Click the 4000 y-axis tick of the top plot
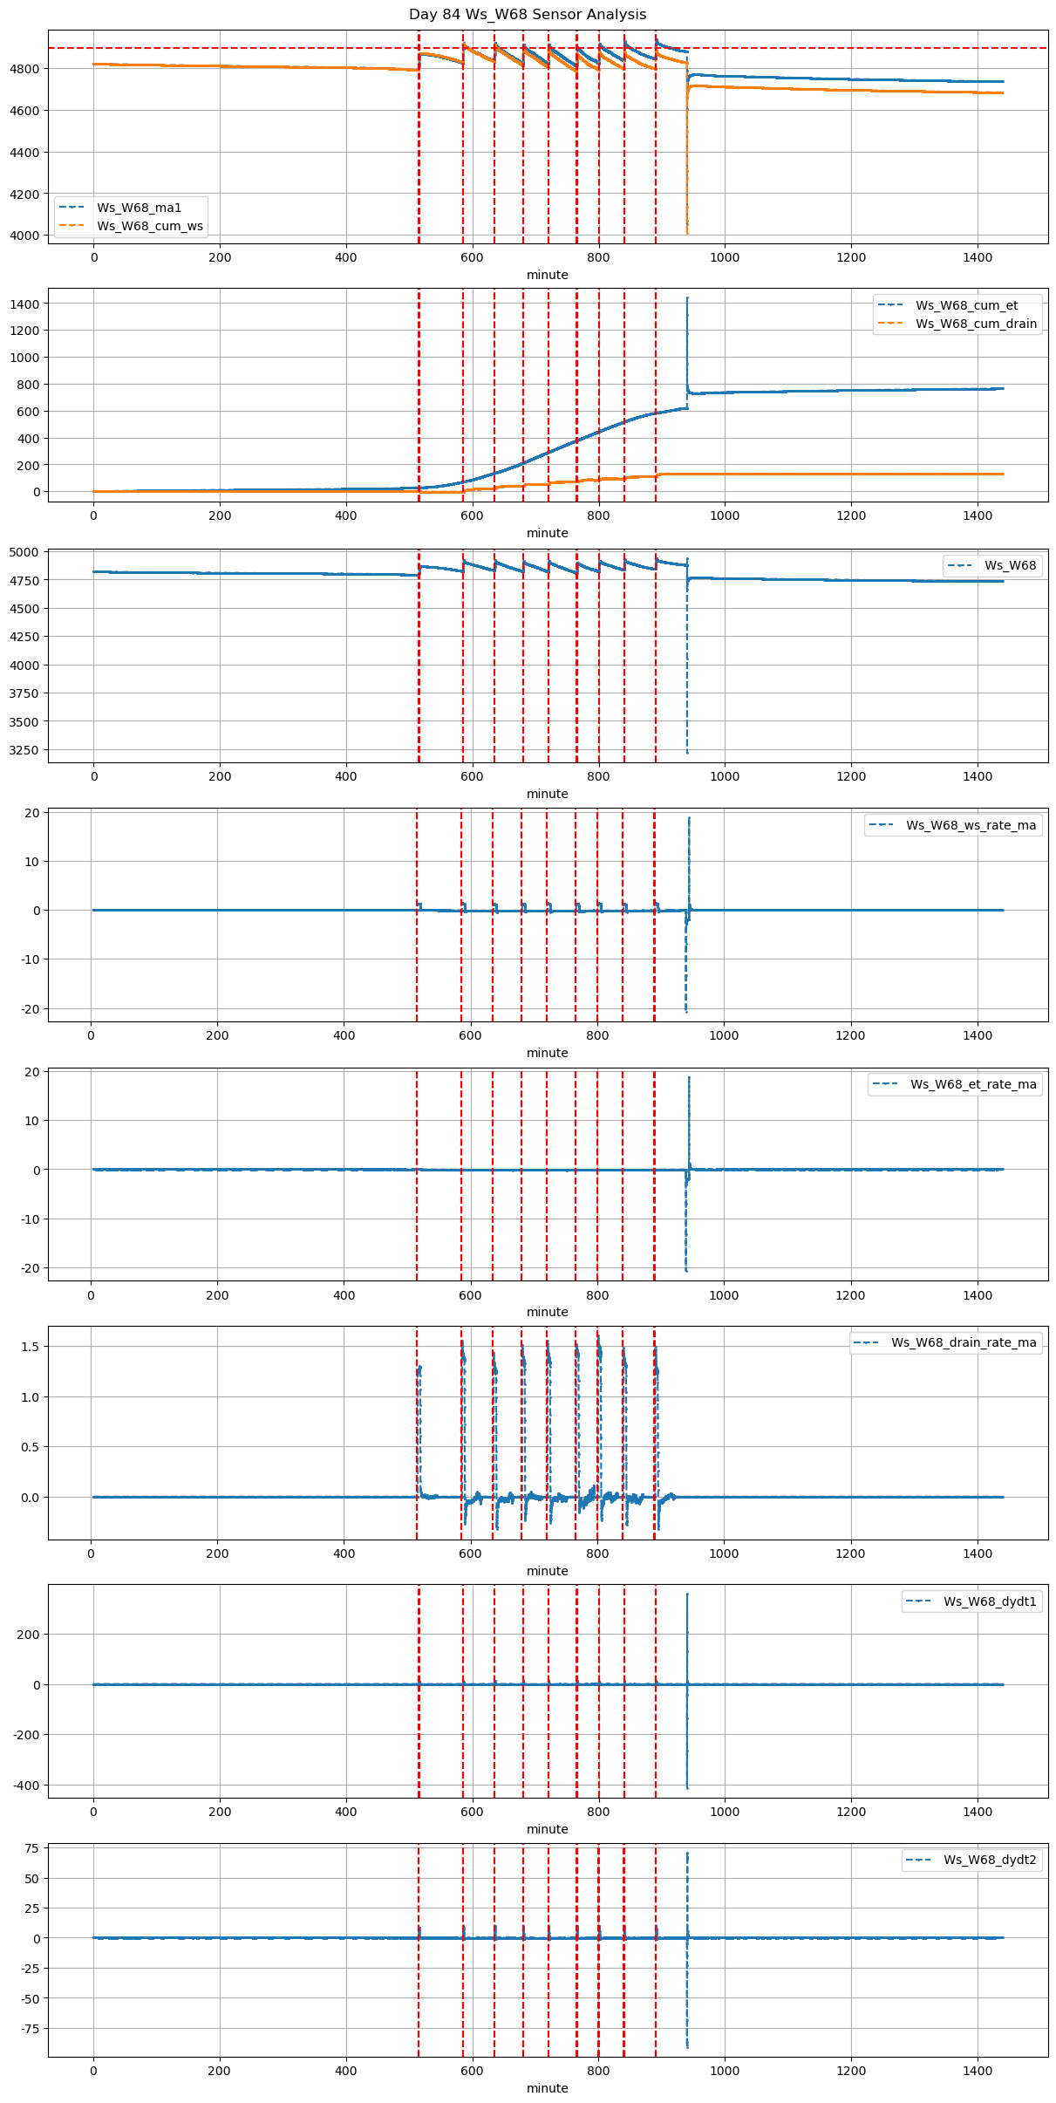 [x=26, y=236]
